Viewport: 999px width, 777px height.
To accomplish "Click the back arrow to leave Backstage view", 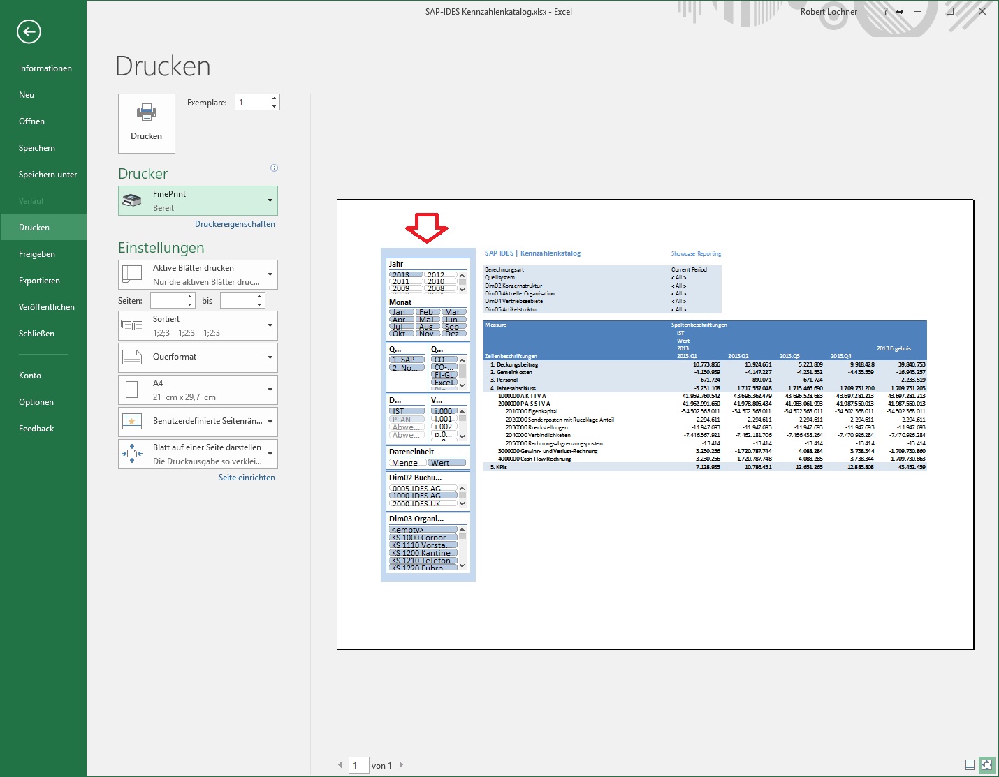I will (x=29, y=31).
